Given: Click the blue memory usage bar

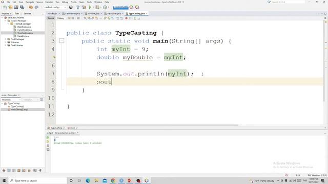Looking at the screenshot, I should (x=121, y=7).
